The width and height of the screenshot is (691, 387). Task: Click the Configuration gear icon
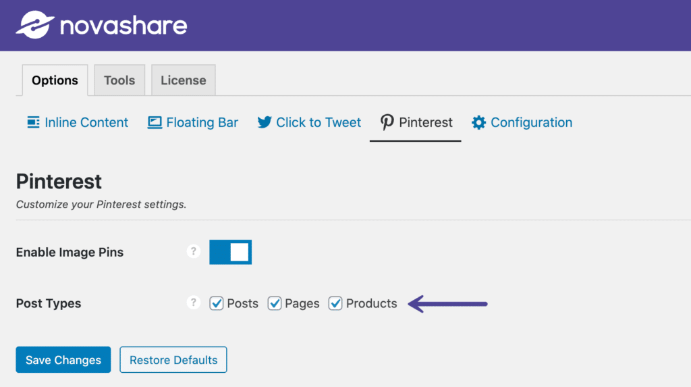(x=478, y=122)
